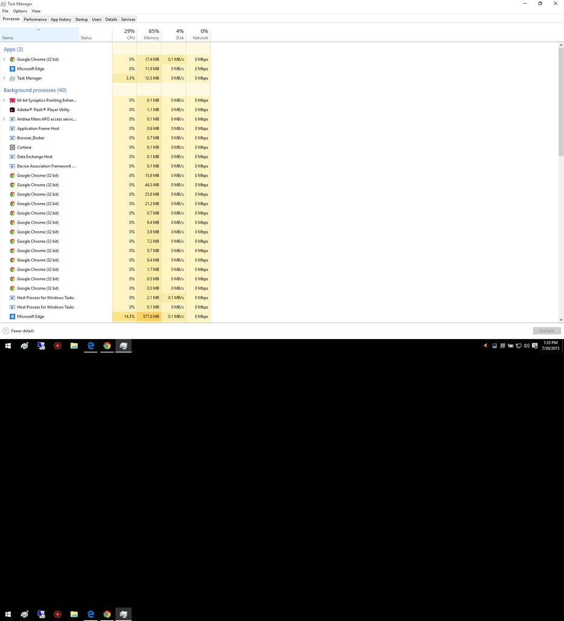Screen dimensions: 564x621
Task: Open Start menu on the lowest taskbar without a clock
Action: click(x=8, y=614)
